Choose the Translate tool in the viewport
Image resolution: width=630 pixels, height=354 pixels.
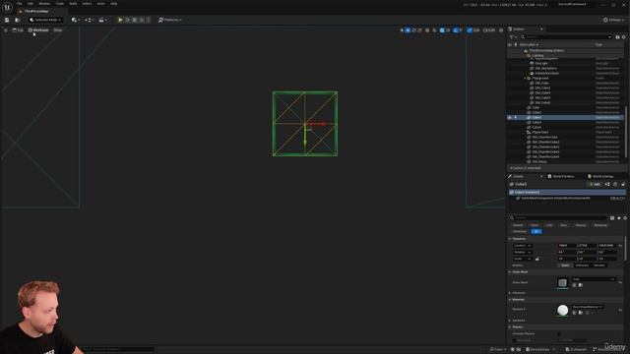click(408, 30)
